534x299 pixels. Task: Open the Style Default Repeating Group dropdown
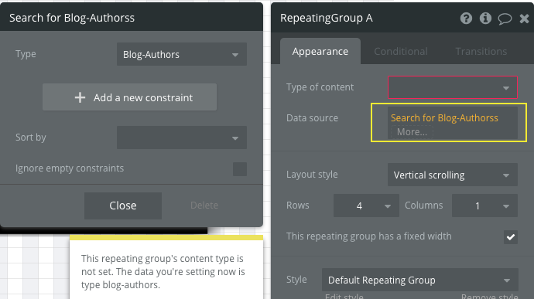point(420,280)
